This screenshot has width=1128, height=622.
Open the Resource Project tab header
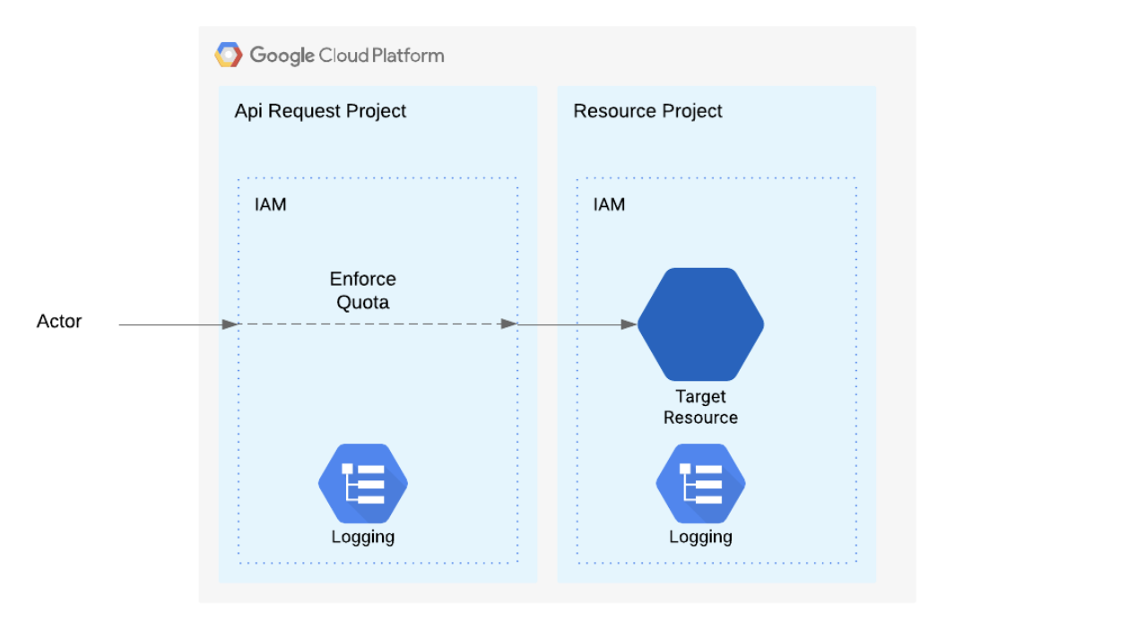point(647,110)
